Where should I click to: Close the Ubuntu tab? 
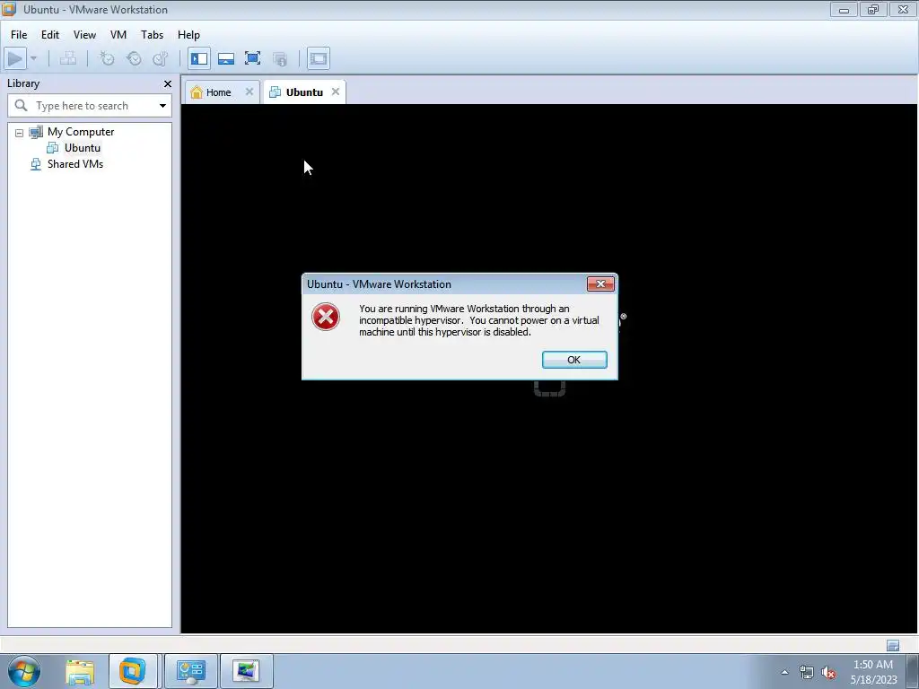pyautogui.click(x=336, y=92)
